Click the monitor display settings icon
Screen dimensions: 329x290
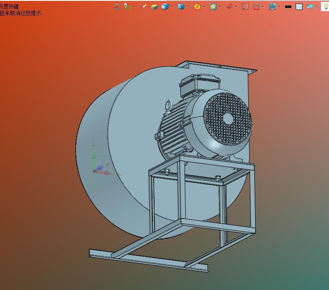click(x=272, y=7)
